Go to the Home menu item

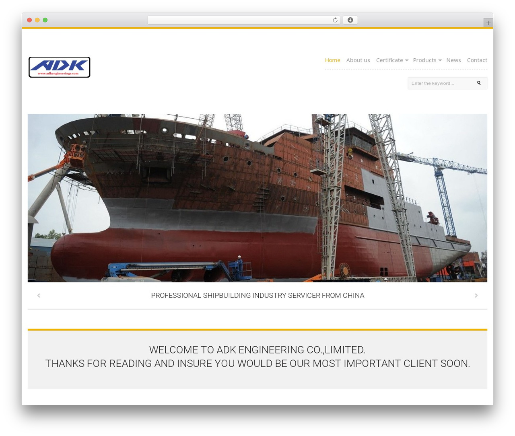[332, 60]
